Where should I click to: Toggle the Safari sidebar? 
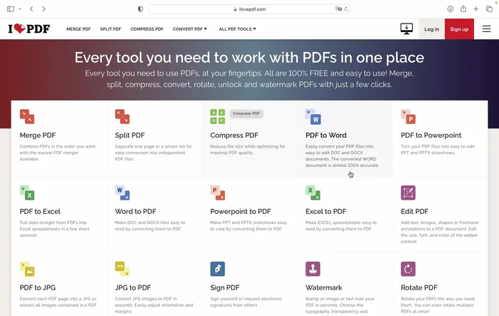coord(11,9)
